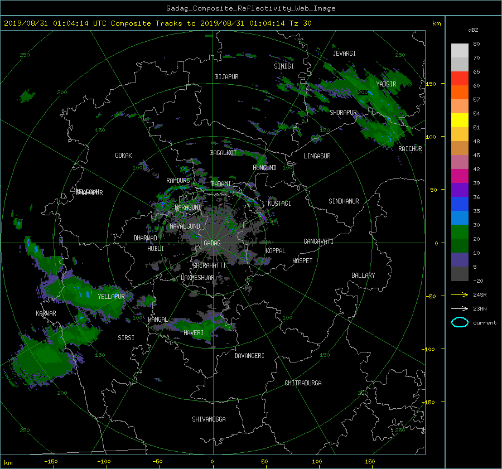This screenshot has height=469, width=502.
Task: Select the topmost light gray 70-80 swatch
Action: (460, 50)
